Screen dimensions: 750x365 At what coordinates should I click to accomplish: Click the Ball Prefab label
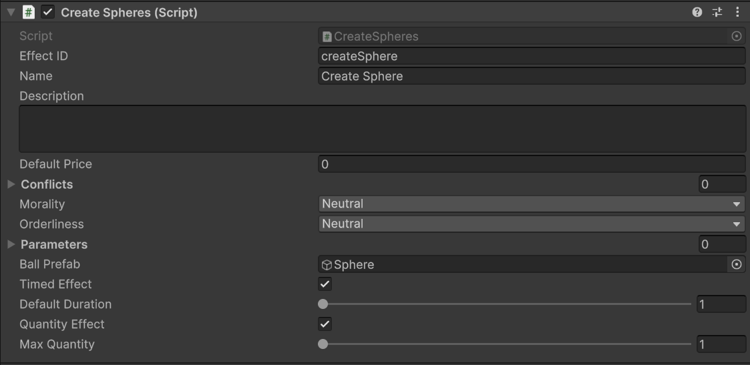tap(49, 264)
